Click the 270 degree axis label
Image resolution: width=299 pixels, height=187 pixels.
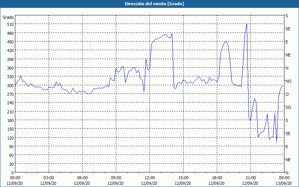point(10,94)
